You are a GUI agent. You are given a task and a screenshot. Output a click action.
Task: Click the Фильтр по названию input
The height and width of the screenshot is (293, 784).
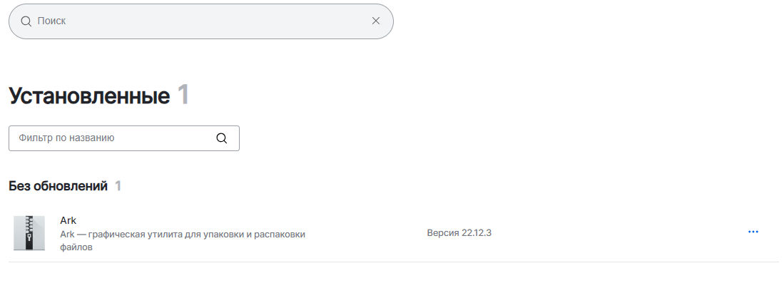pyautogui.click(x=114, y=138)
